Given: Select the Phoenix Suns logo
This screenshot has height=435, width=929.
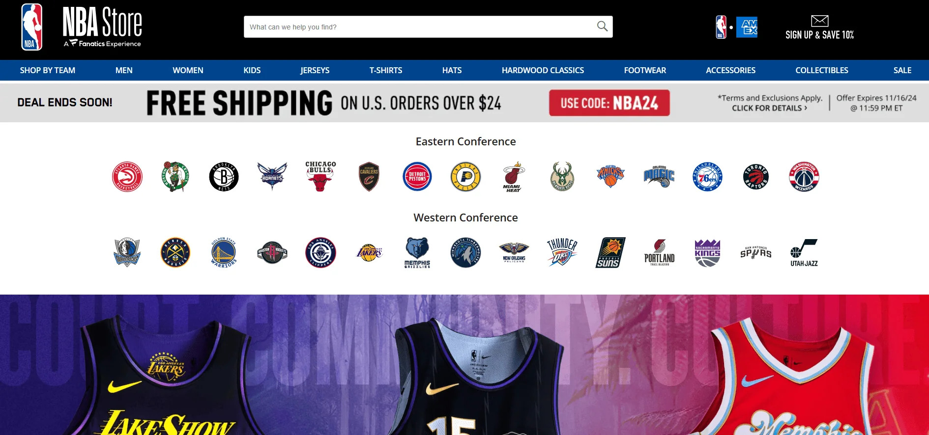Looking at the screenshot, I should tap(610, 253).
